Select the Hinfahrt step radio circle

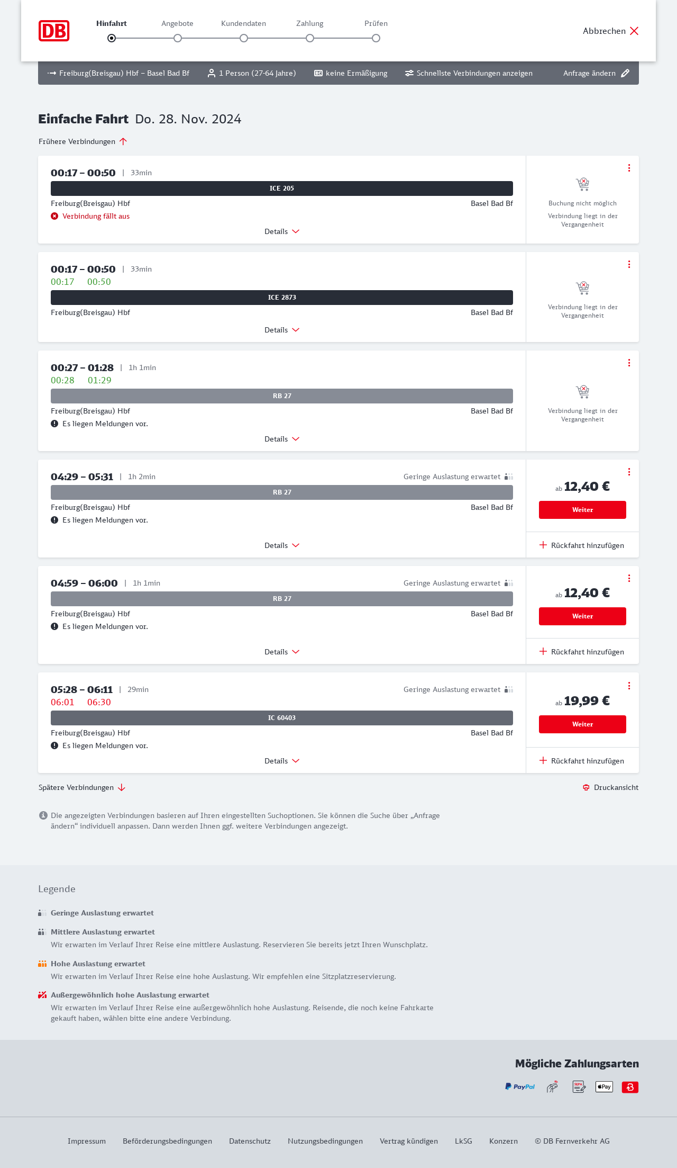(x=112, y=38)
